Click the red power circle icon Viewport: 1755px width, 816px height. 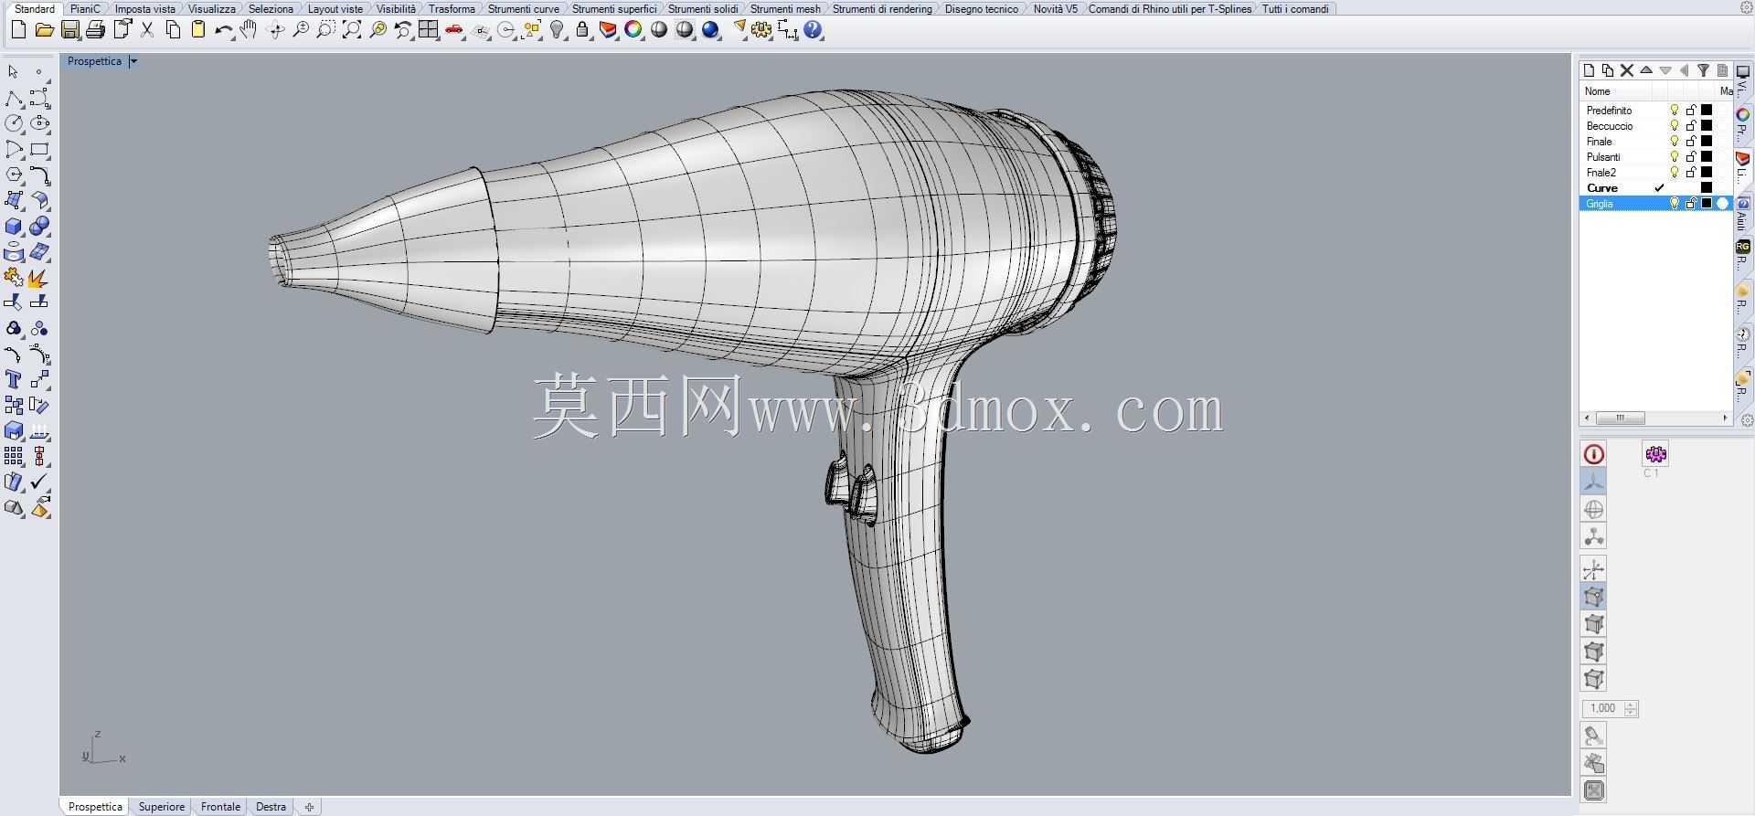1593,454
